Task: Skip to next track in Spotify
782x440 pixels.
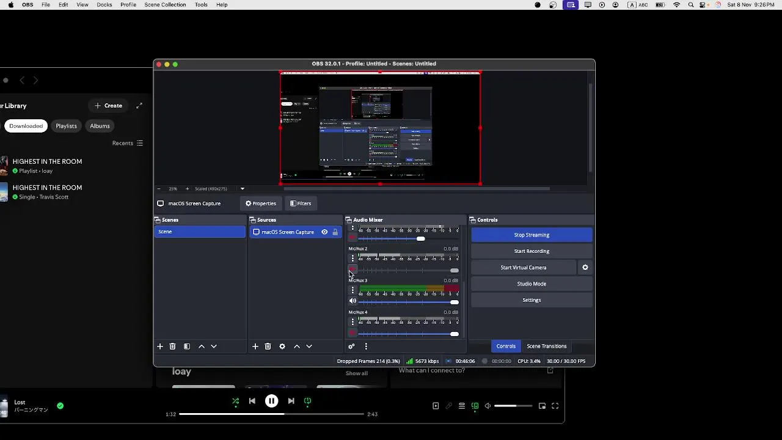Action: (x=291, y=402)
